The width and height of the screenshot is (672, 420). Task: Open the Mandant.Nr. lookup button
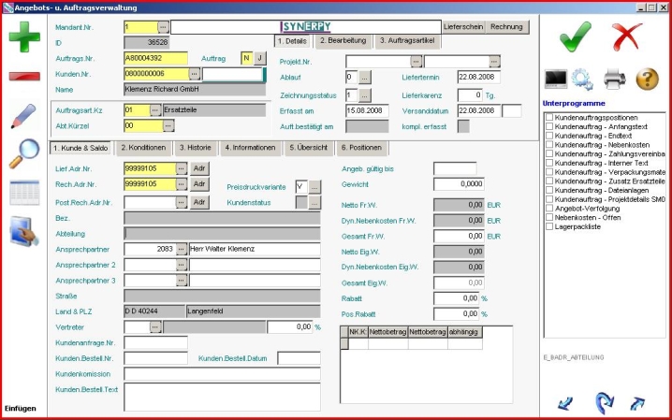164,27
